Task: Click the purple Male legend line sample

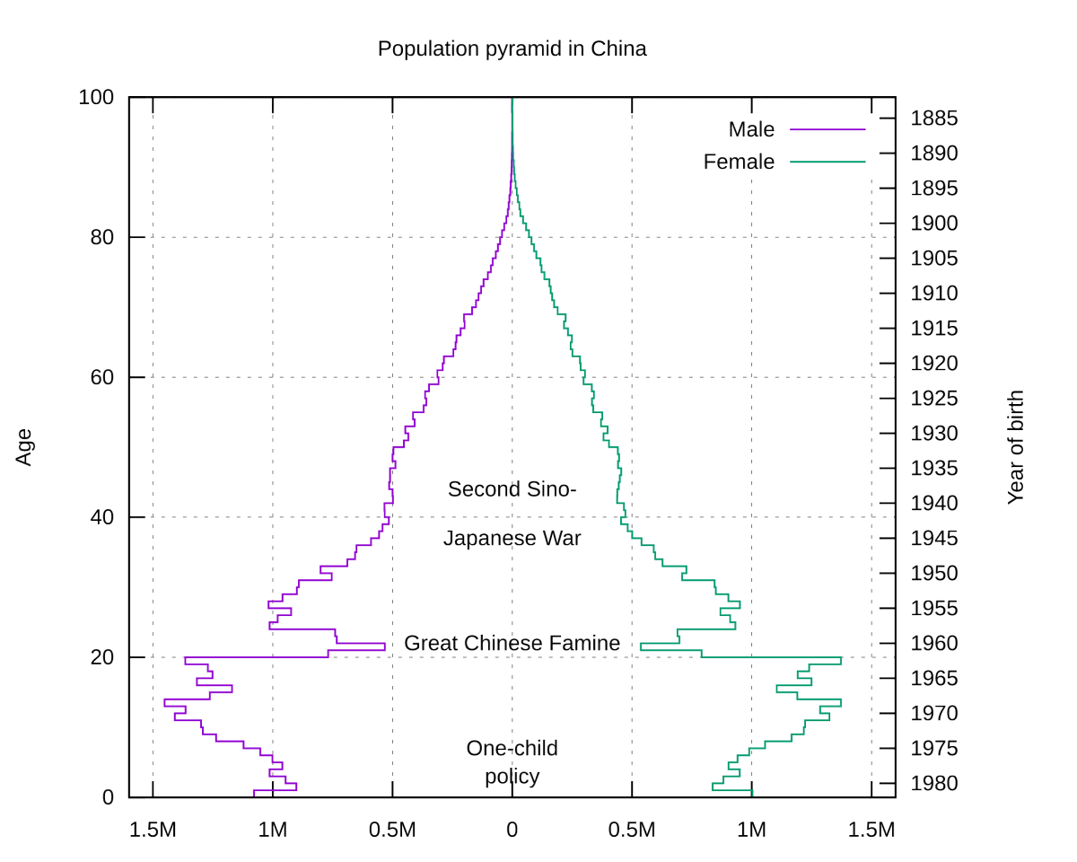Action: (x=827, y=129)
